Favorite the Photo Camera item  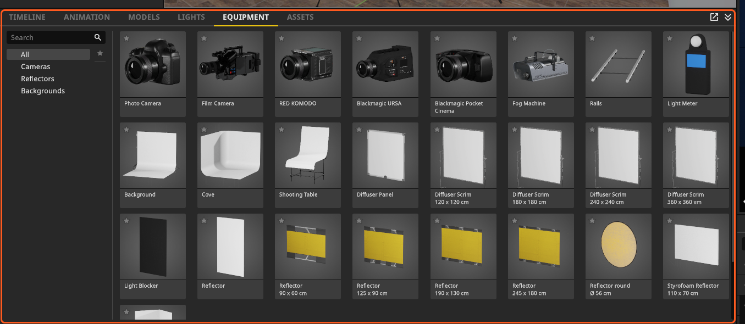point(126,38)
